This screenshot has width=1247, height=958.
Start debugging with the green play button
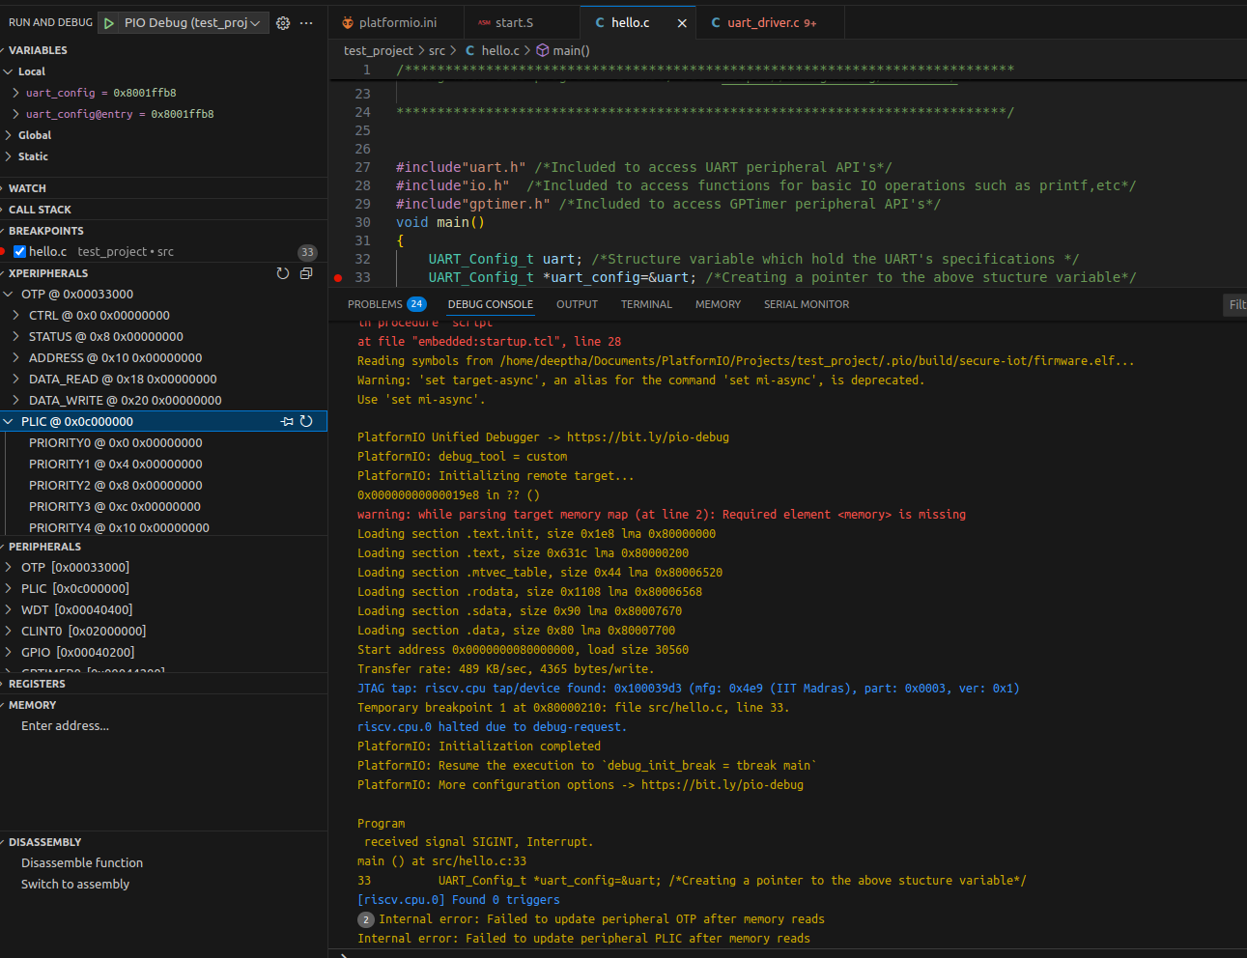click(109, 22)
